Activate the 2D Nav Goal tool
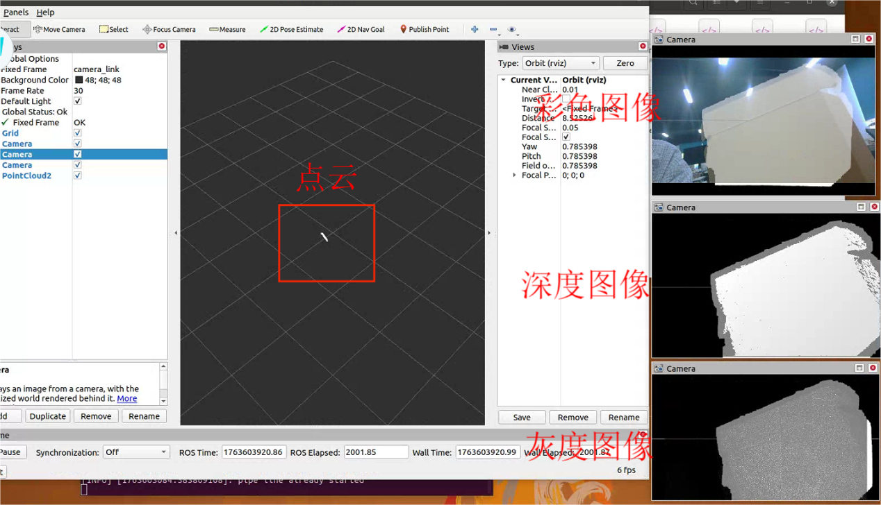Image resolution: width=881 pixels, height=505 pixels. click(361, 29)
